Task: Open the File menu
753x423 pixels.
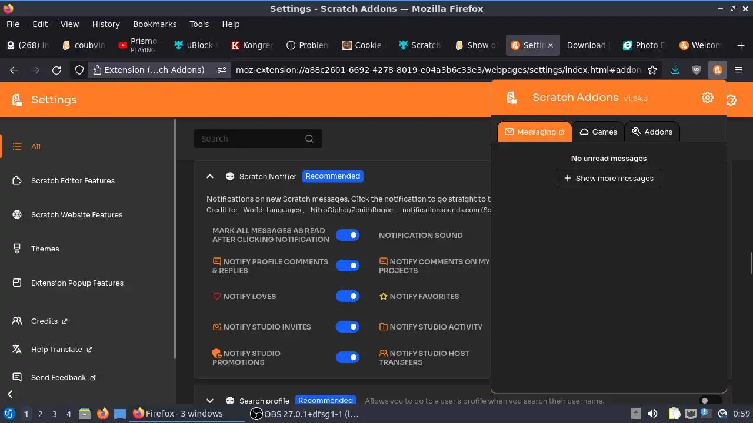Action: point(13,24)
